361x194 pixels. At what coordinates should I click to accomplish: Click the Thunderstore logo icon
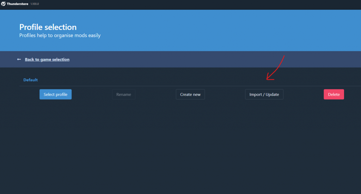pos(3,4)
